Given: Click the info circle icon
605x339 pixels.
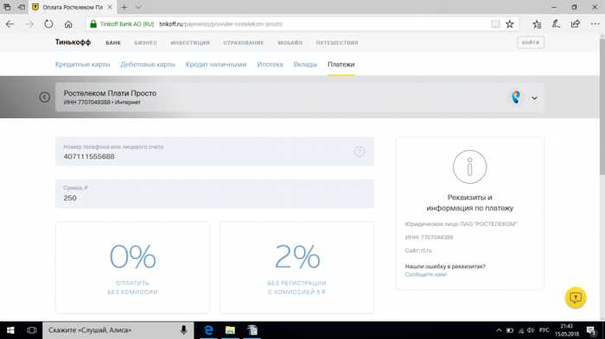Looking at the screenshot, I should point(469,166).
